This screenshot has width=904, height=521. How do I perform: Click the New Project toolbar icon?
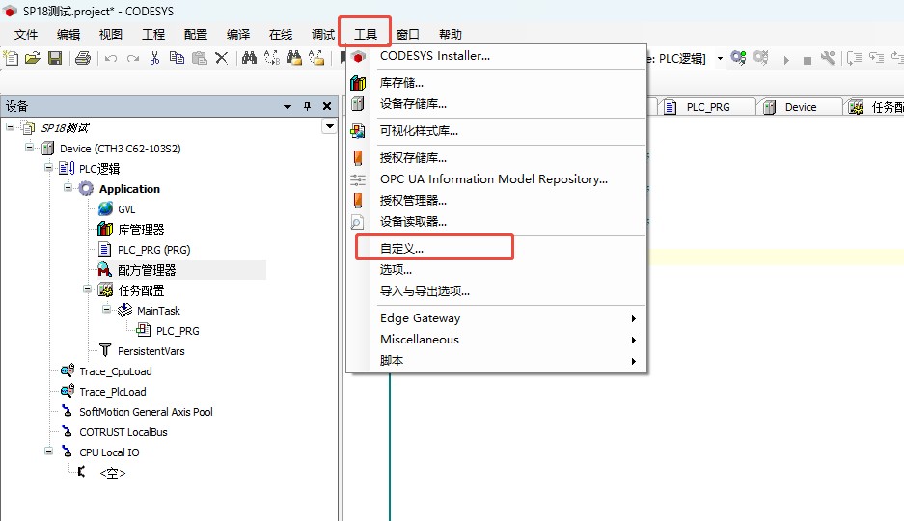[11, 58]
